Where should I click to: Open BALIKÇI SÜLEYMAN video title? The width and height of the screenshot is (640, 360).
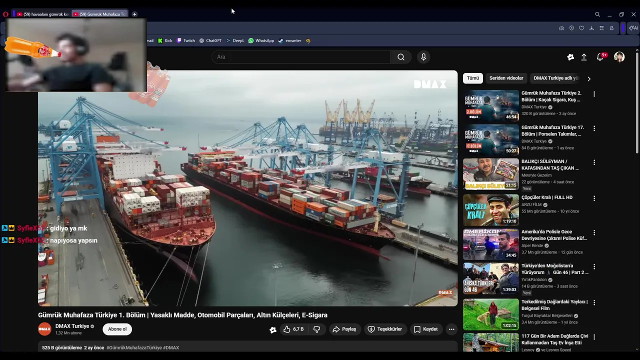tap(550, 165)
